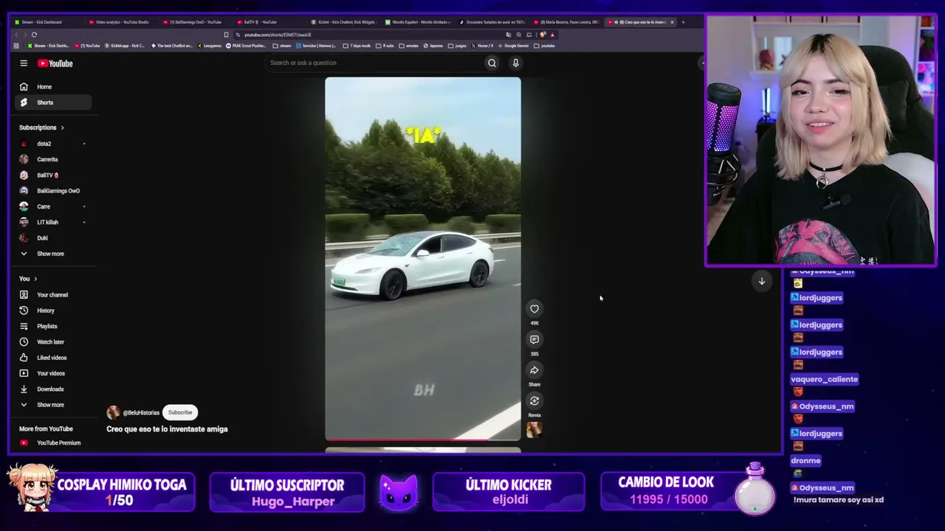This screenshot has width=945, height=531.
Task: Open the sound thumbnail below Remix
Action: 534,429
